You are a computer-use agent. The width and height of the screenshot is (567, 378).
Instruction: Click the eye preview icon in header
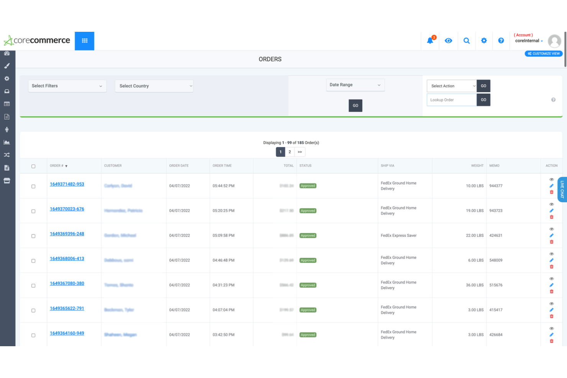(x=448, y=41)
